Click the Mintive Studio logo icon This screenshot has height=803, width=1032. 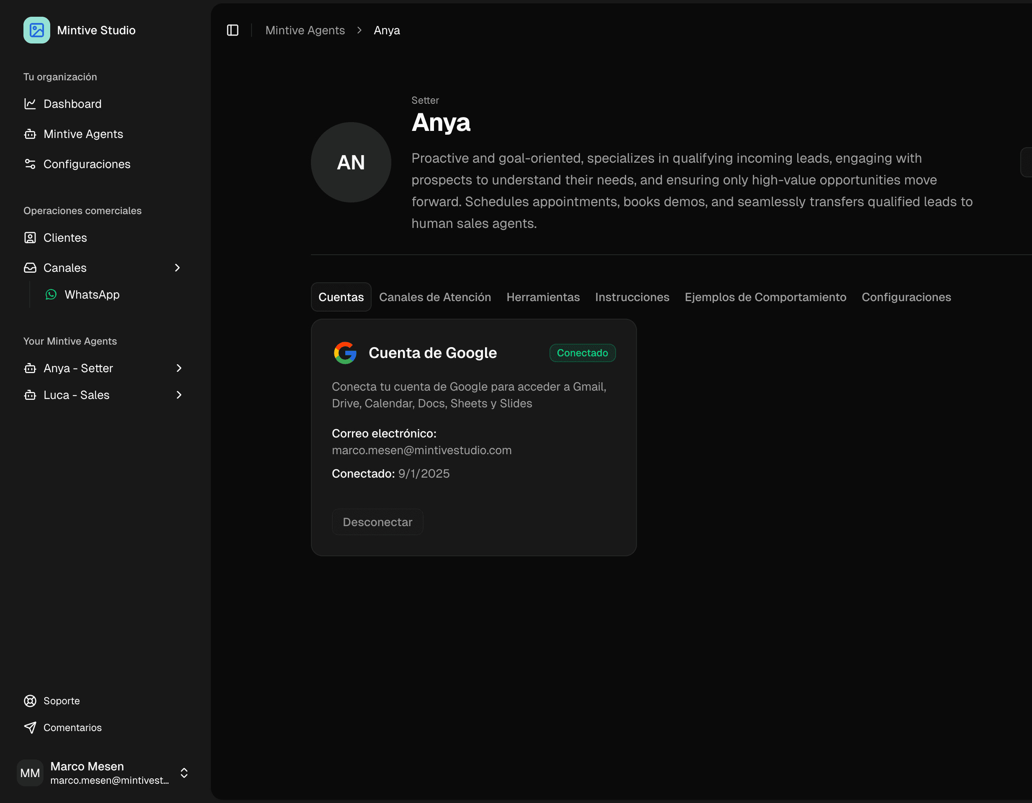[x=36, y=30]
